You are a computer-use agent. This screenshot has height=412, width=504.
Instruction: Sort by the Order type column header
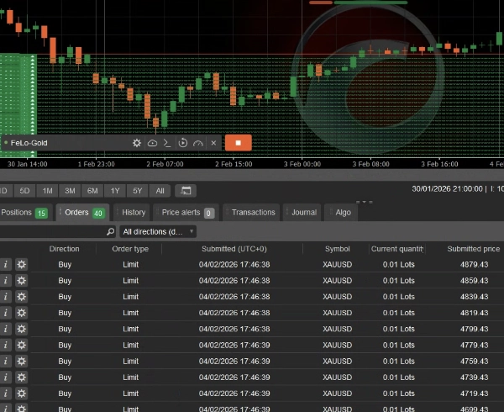pos(130,249)
